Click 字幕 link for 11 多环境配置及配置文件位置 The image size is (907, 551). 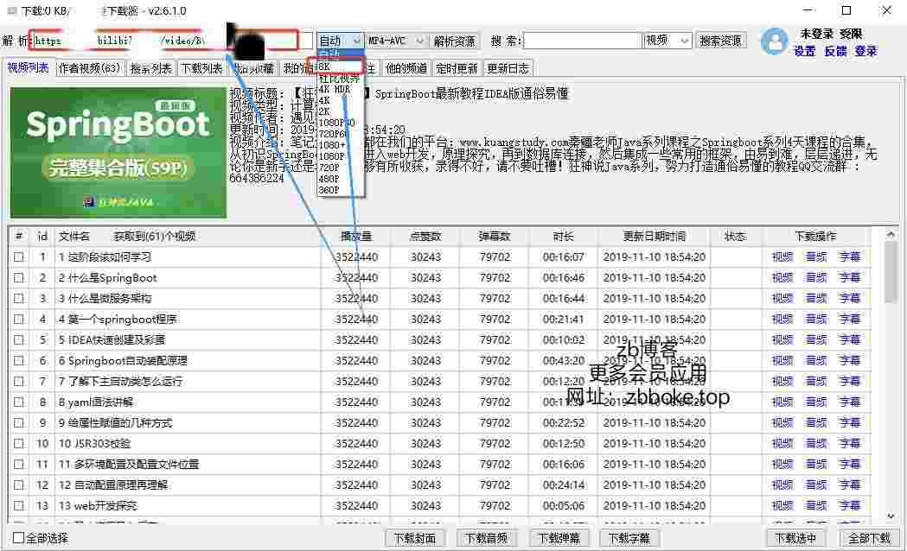click(849, 464)
